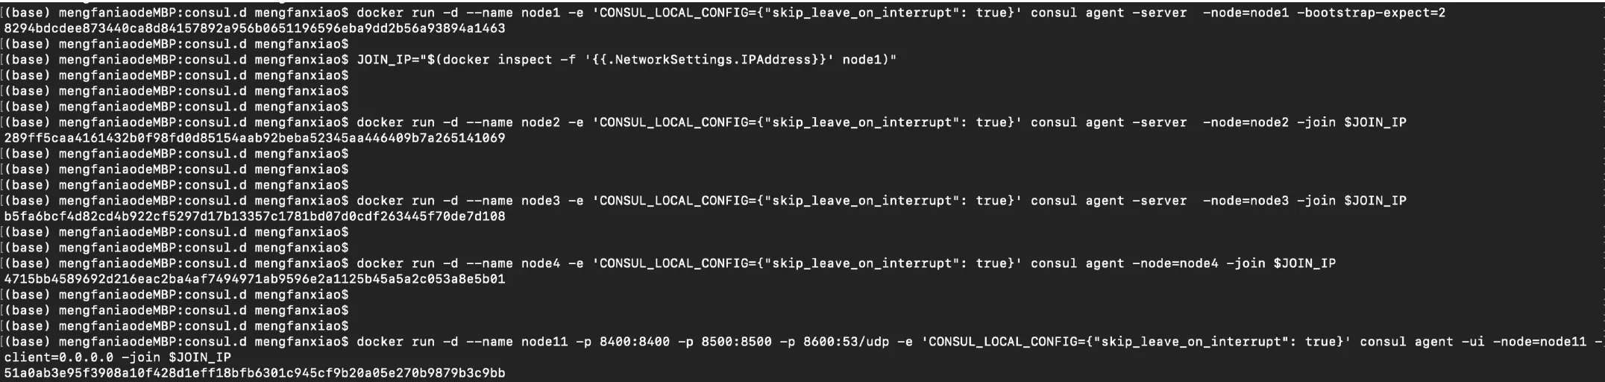Image resolution: width=1605 pixels, height=382 pixels.
Task: Click the JOIN_IP variable assignment command
Action: click(626, 60)
